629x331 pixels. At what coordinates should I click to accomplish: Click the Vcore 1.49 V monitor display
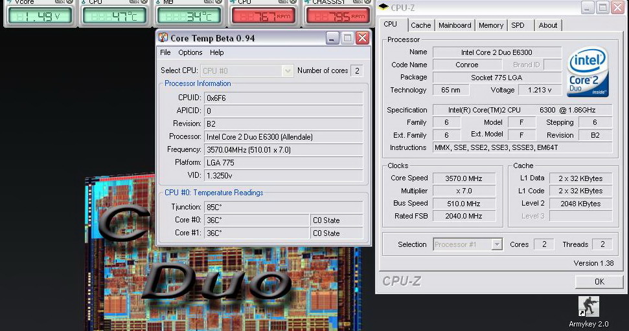point(40,16)
